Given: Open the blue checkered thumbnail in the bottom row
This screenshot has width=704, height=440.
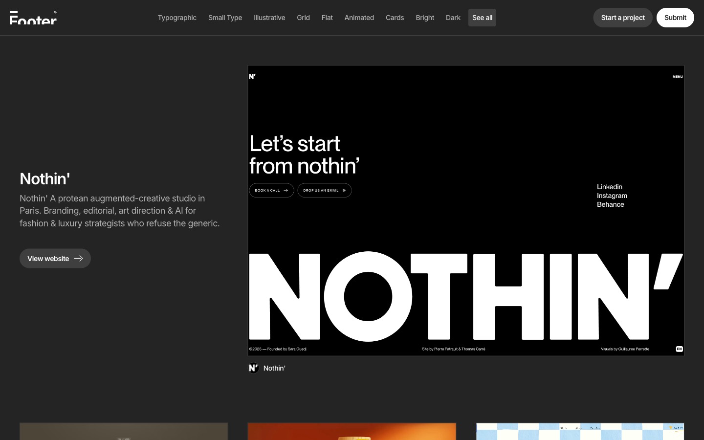Looking at the screenshot, I should click(580, 432).
